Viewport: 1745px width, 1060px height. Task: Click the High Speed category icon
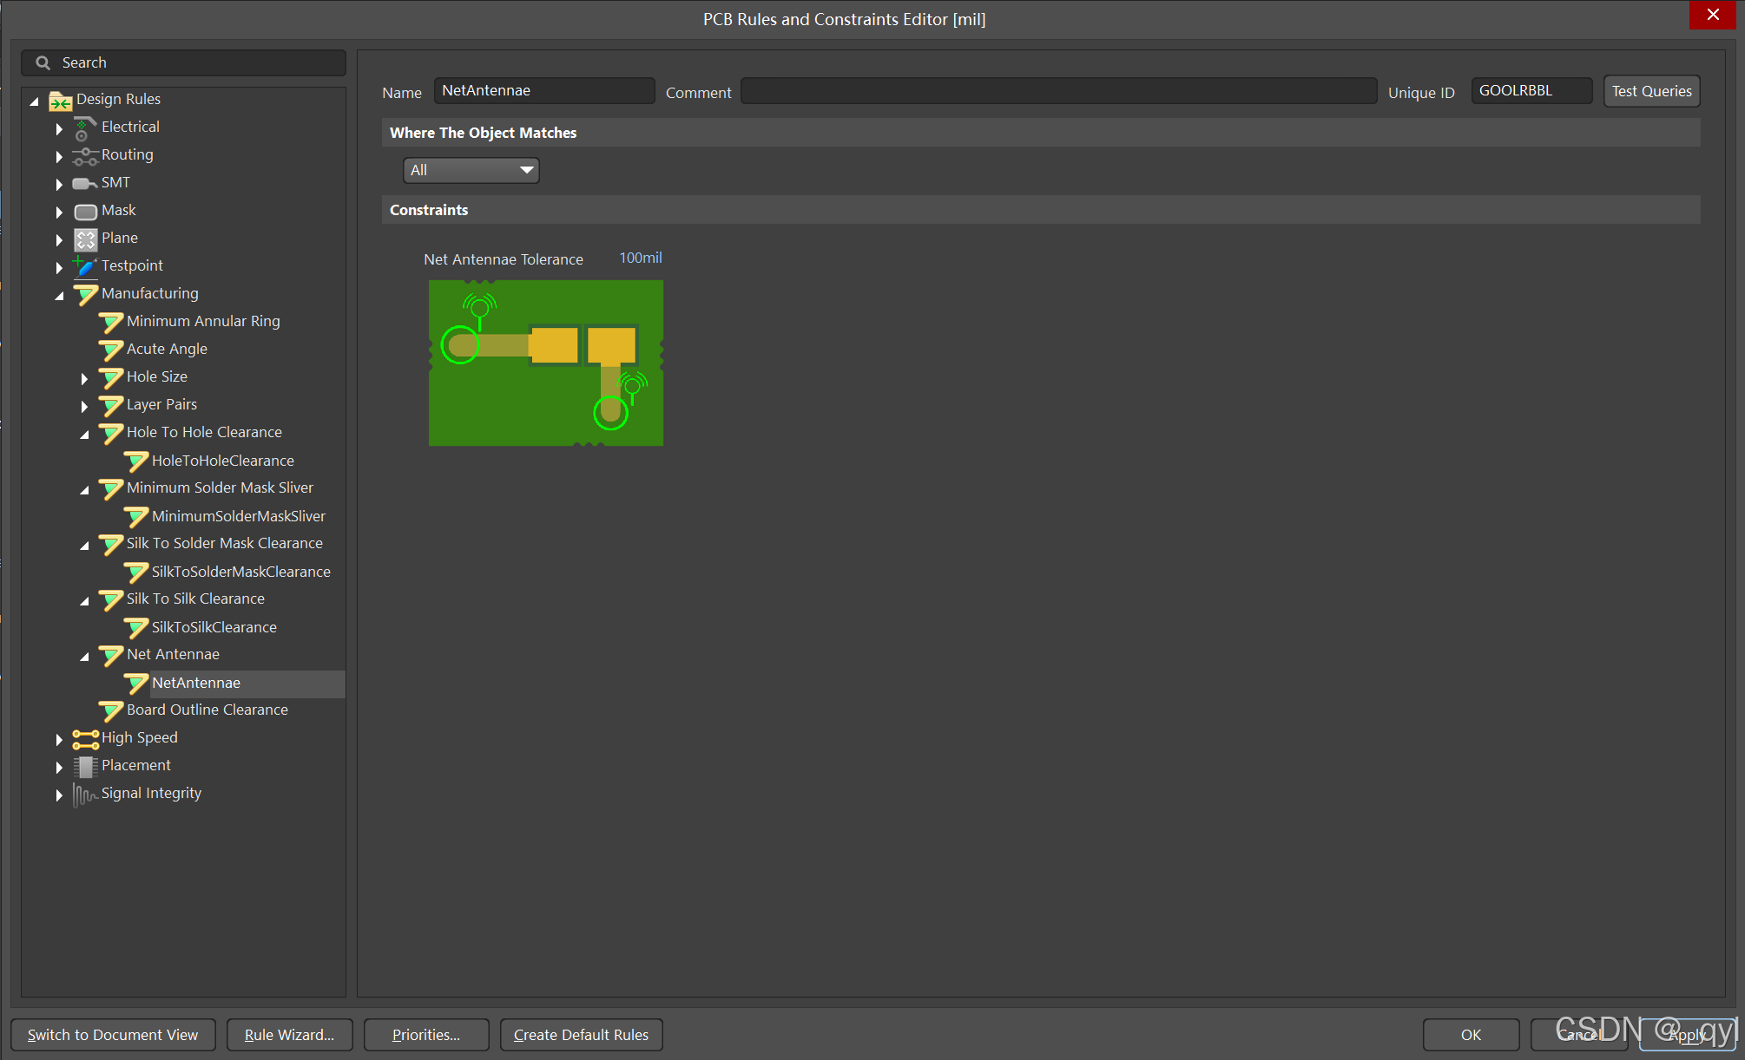point(85,738)
